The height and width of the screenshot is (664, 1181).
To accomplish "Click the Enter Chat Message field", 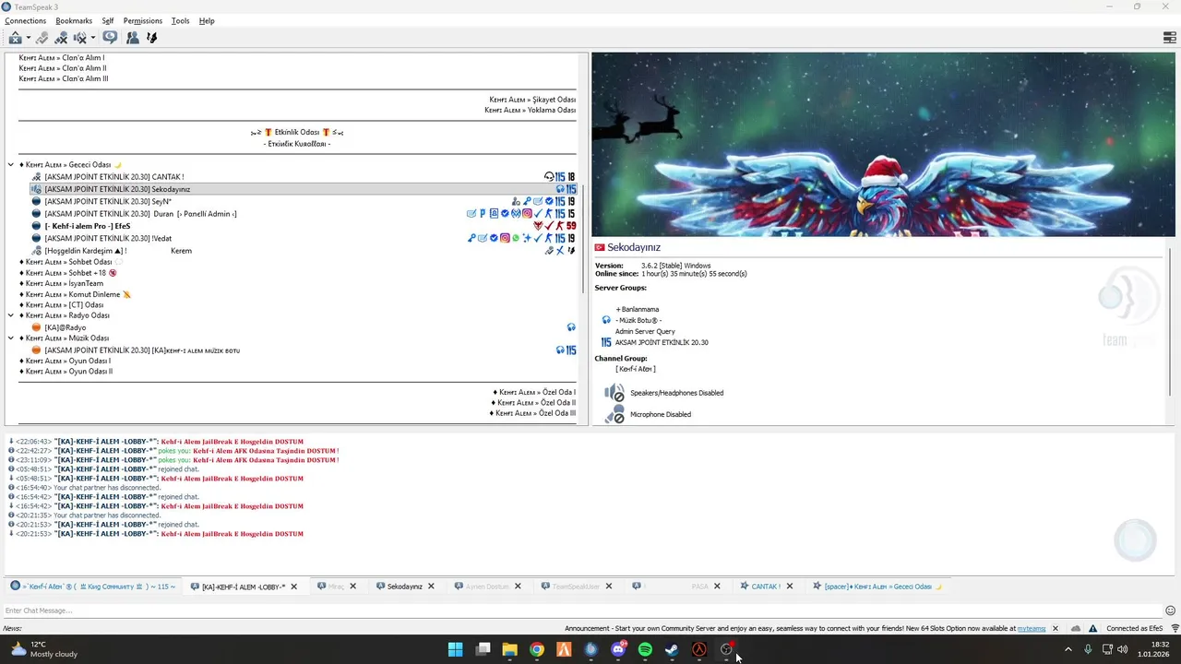I will point(581,611).
